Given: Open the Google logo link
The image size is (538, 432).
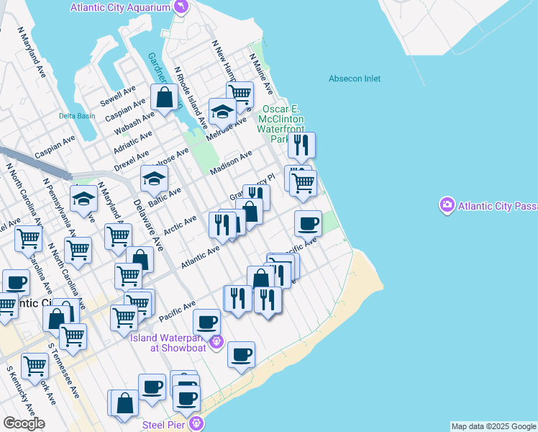Looking at the screenshot, I should click(24, 423).
